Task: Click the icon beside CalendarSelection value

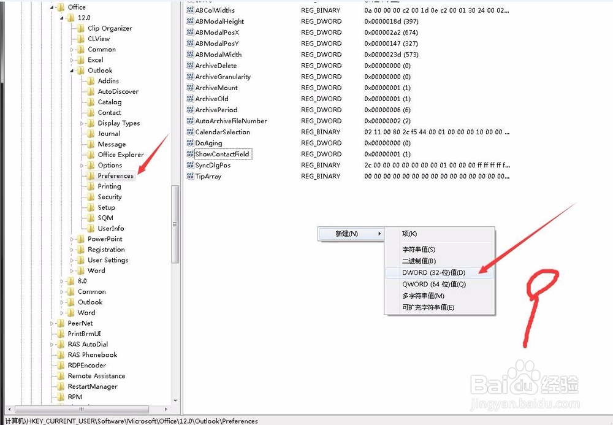Action: pyautogui.click(x=189, y=132)
